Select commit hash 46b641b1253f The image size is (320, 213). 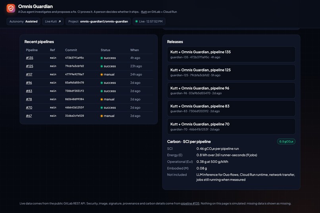pyautogui.click(x=75, y=107)
